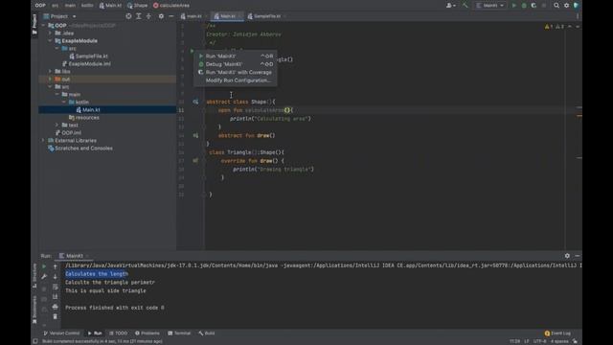Open Search Everywhere magnifier icon

point(556,6)
